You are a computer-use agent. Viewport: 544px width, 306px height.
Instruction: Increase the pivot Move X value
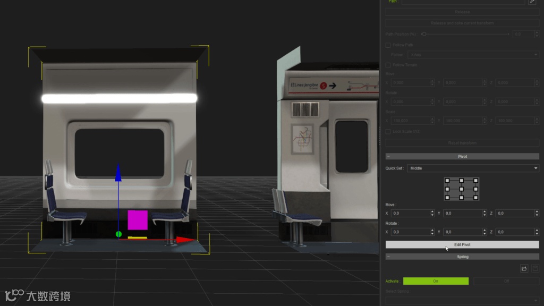click(432, 211)
